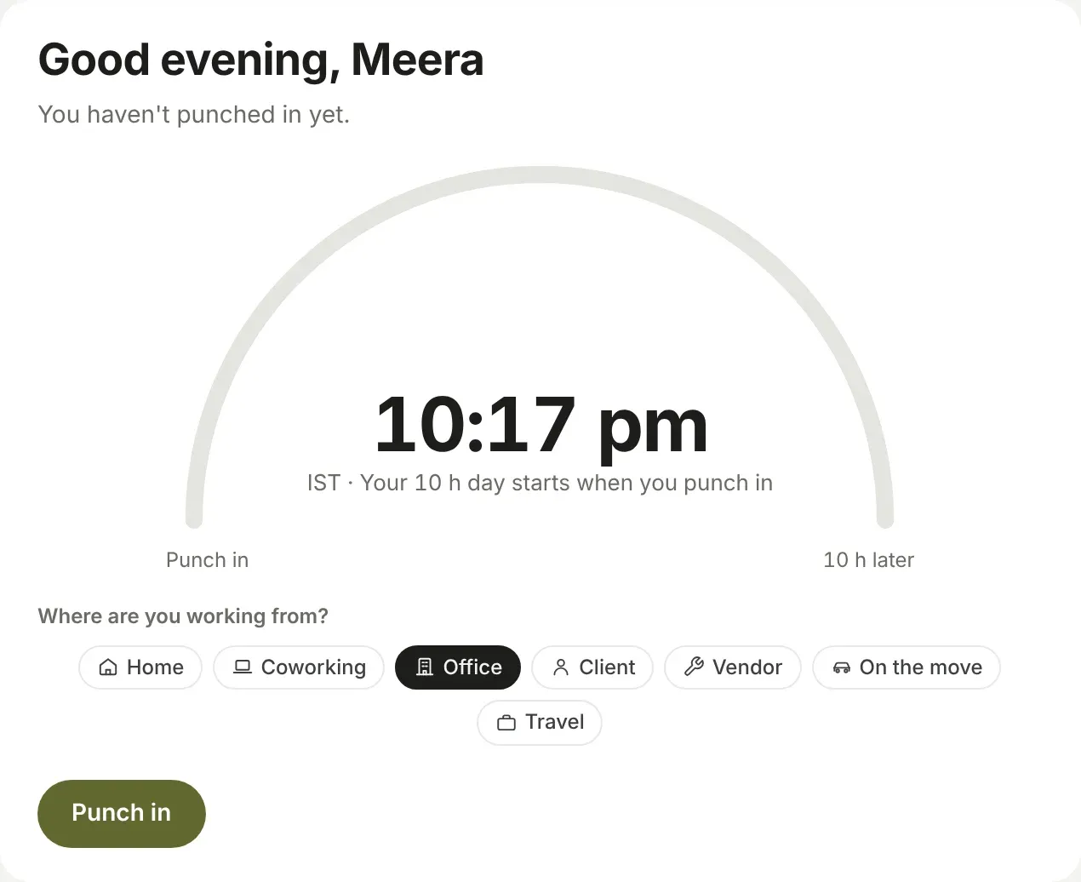Select the Office location chip

click(458, 667)
